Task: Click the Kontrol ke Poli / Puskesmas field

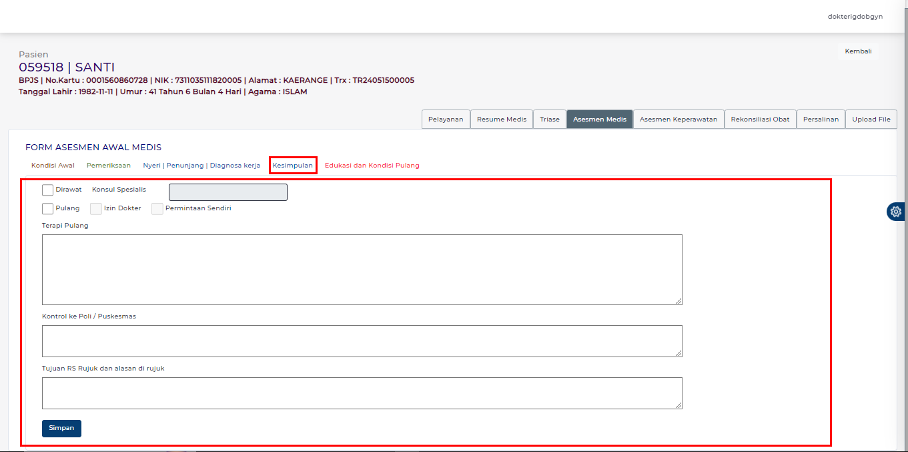Action: coord(362,341)
